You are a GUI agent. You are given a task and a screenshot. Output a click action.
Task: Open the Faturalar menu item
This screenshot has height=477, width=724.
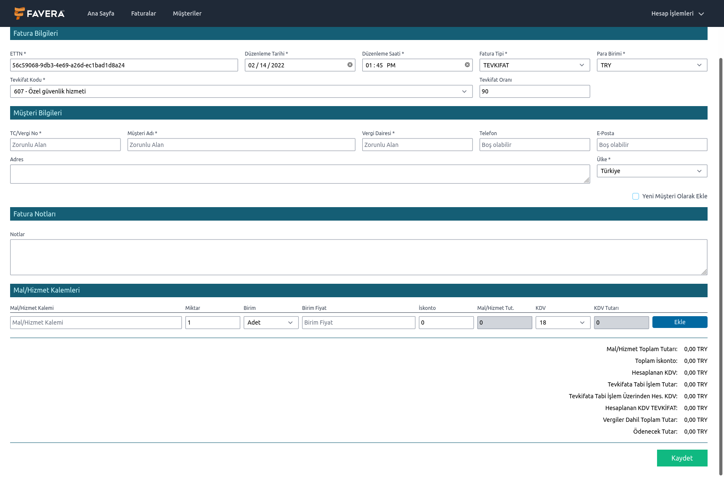143,13
